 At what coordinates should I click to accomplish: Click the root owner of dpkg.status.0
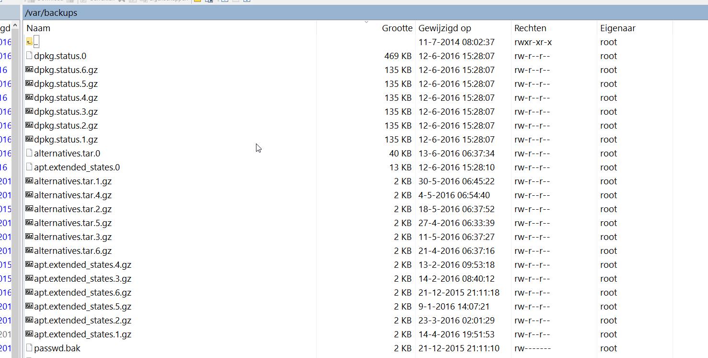[608, 56]
